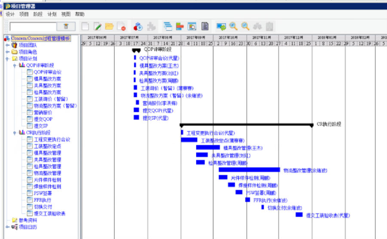Open the 帮助 menu
The height and width of the screenshot is (239, 387).
[80, 14]
